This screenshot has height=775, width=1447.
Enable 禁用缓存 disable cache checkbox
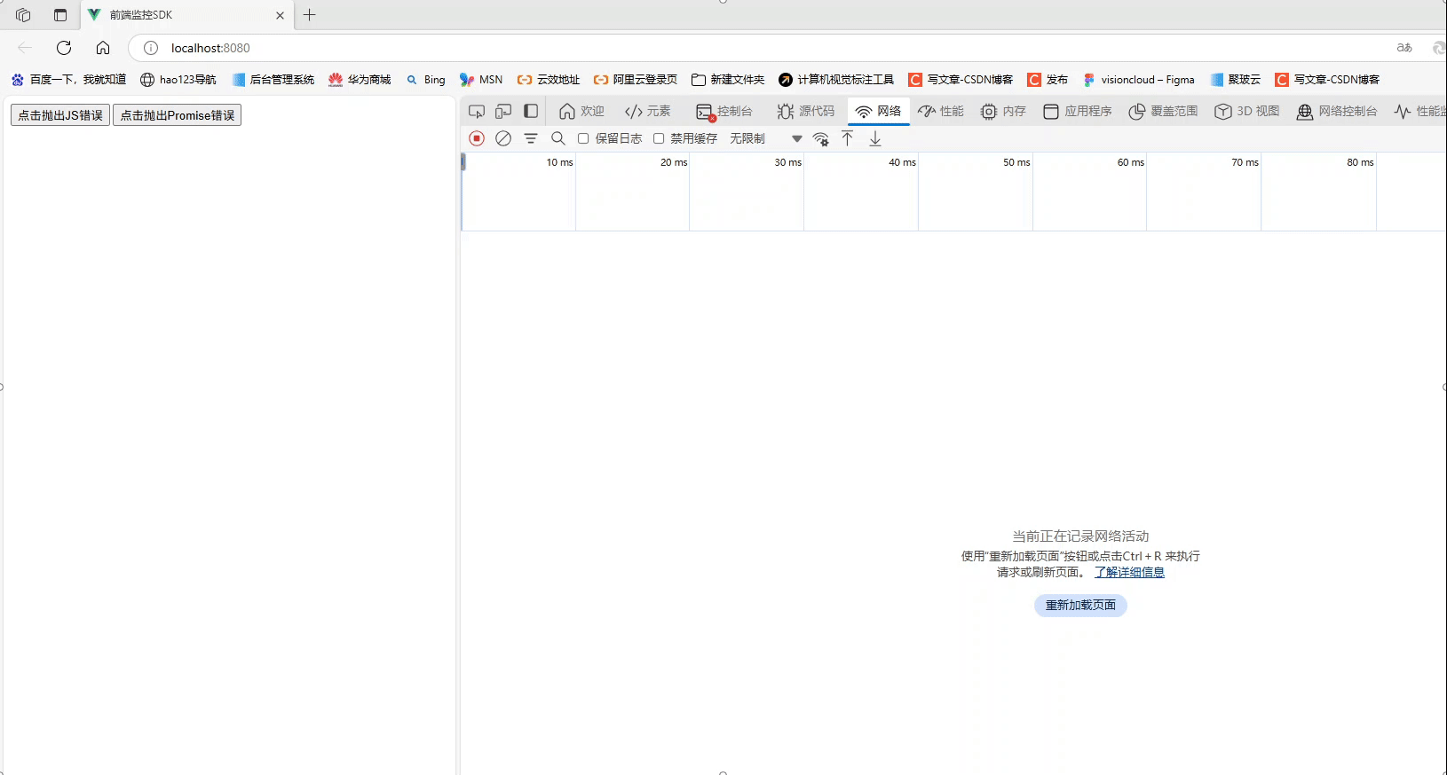point(659,138)
